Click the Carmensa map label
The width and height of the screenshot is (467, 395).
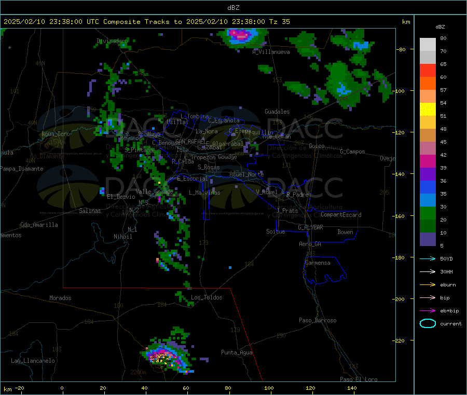[318, 263]
